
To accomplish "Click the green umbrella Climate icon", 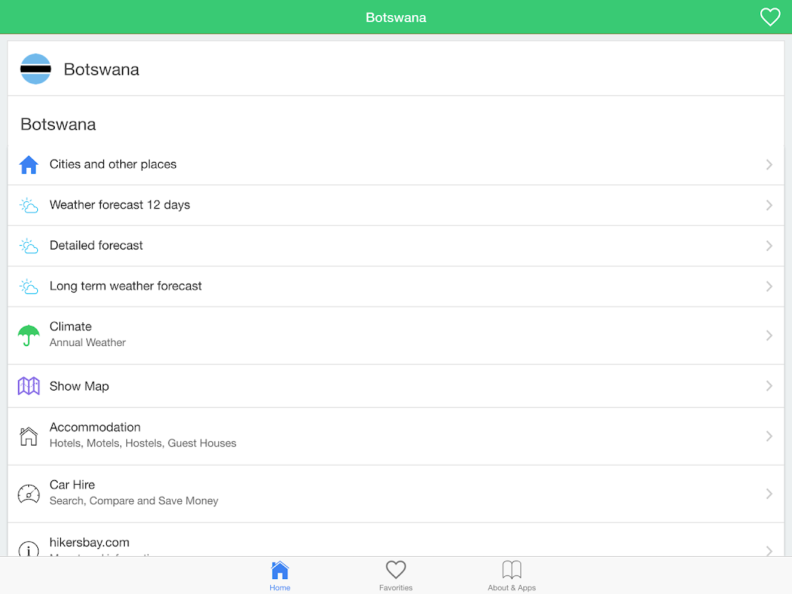I will tap(29, 335).
